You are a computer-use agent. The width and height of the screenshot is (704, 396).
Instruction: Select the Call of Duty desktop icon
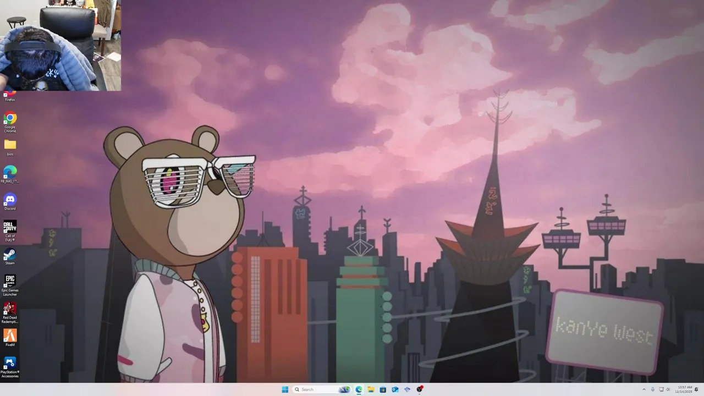pyautogui.click(x=10, y=231)
